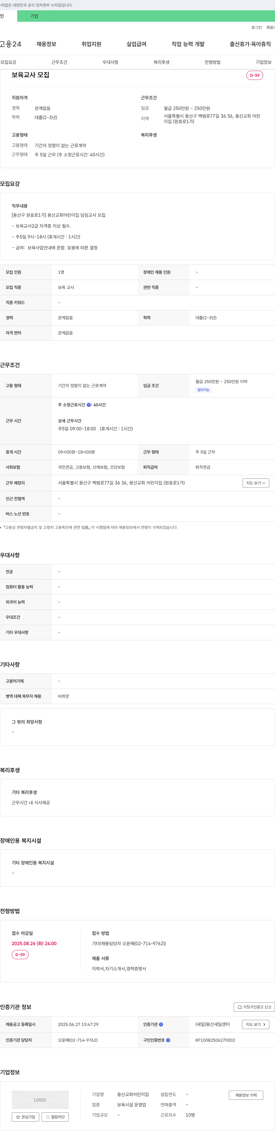Select certification number KF10082506270002
This screenshot has width=275, height=1131.
coord(215,1040)
